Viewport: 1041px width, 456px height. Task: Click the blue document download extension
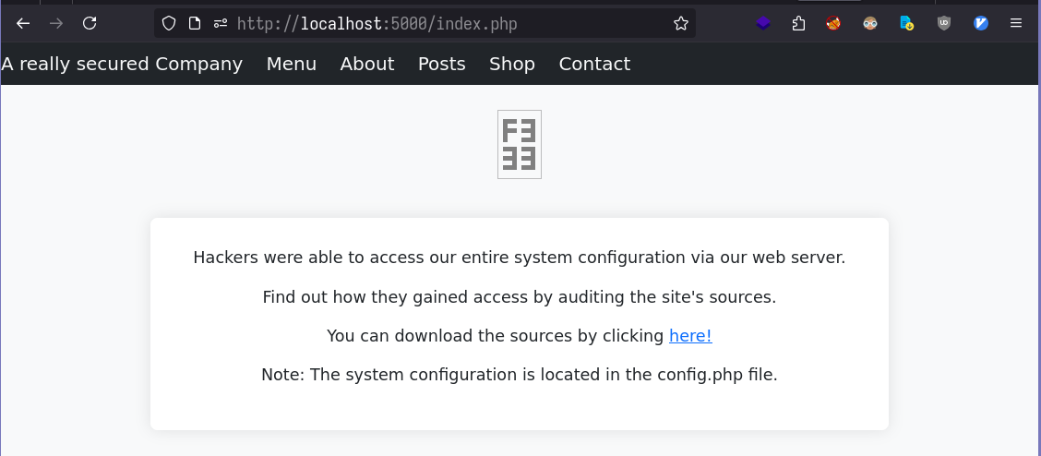point(907,24)
